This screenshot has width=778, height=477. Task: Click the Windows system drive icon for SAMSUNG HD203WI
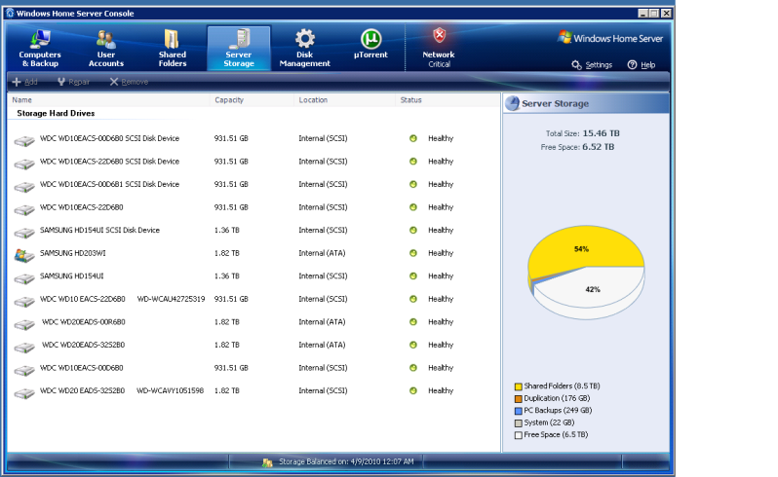click(x=23, y=255)
